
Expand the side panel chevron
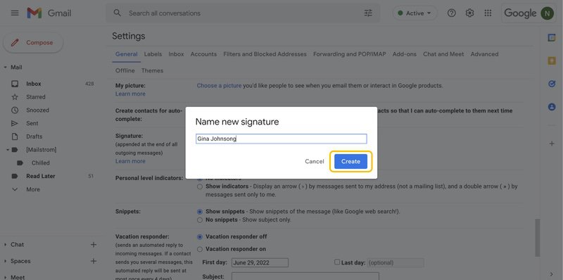point(552,274)
